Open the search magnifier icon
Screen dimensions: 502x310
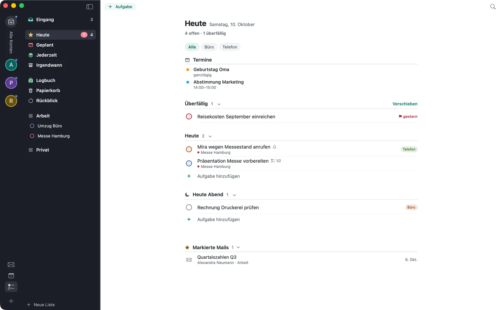point(493,7)
